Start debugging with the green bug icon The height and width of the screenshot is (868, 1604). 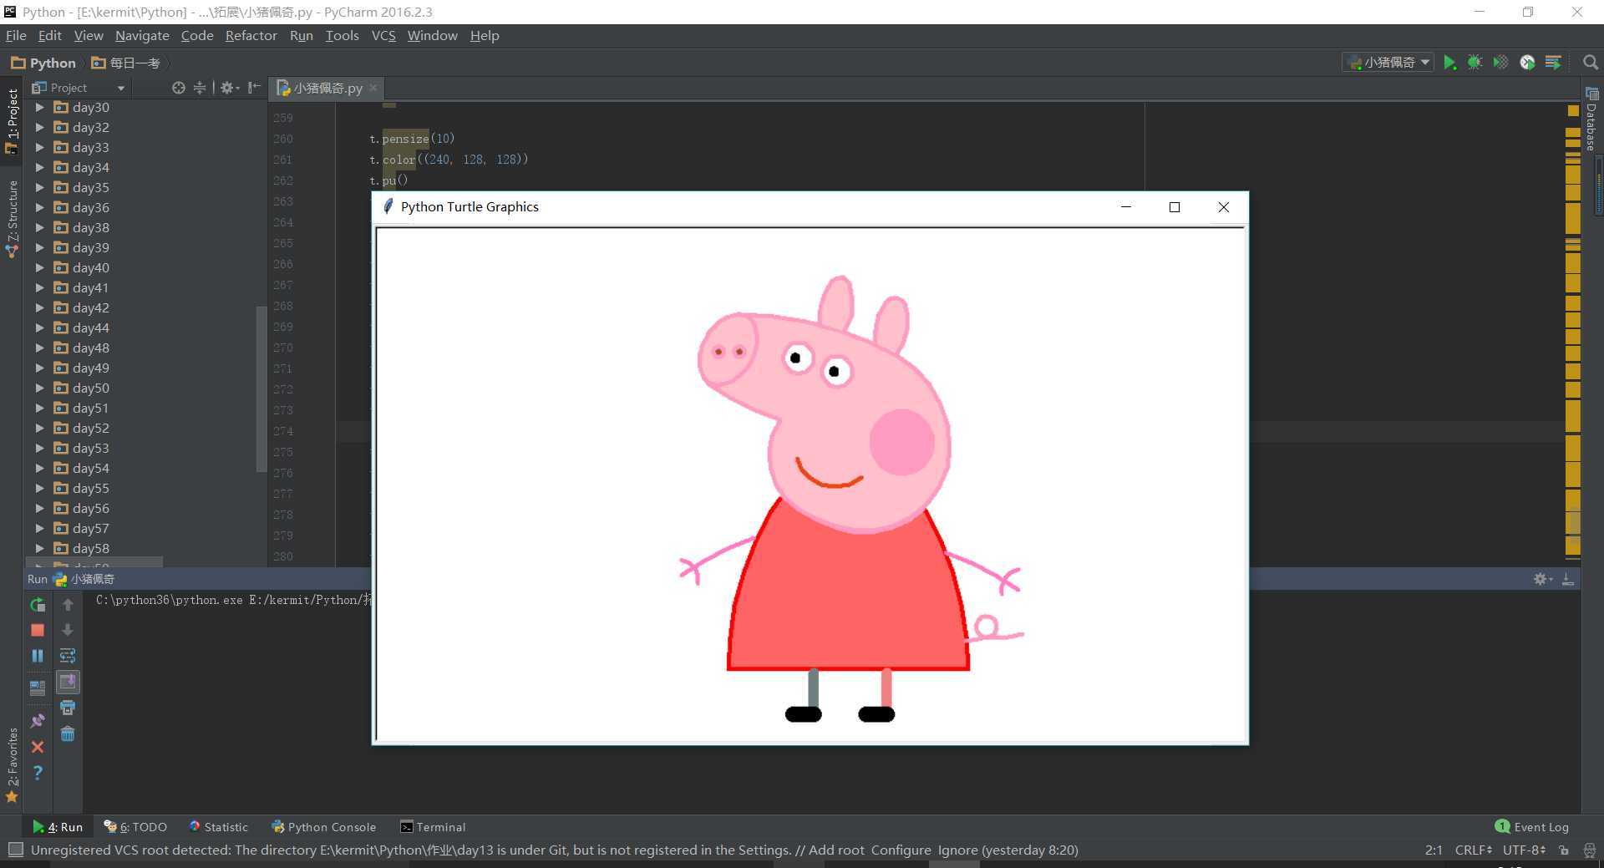pos(1475,63)
